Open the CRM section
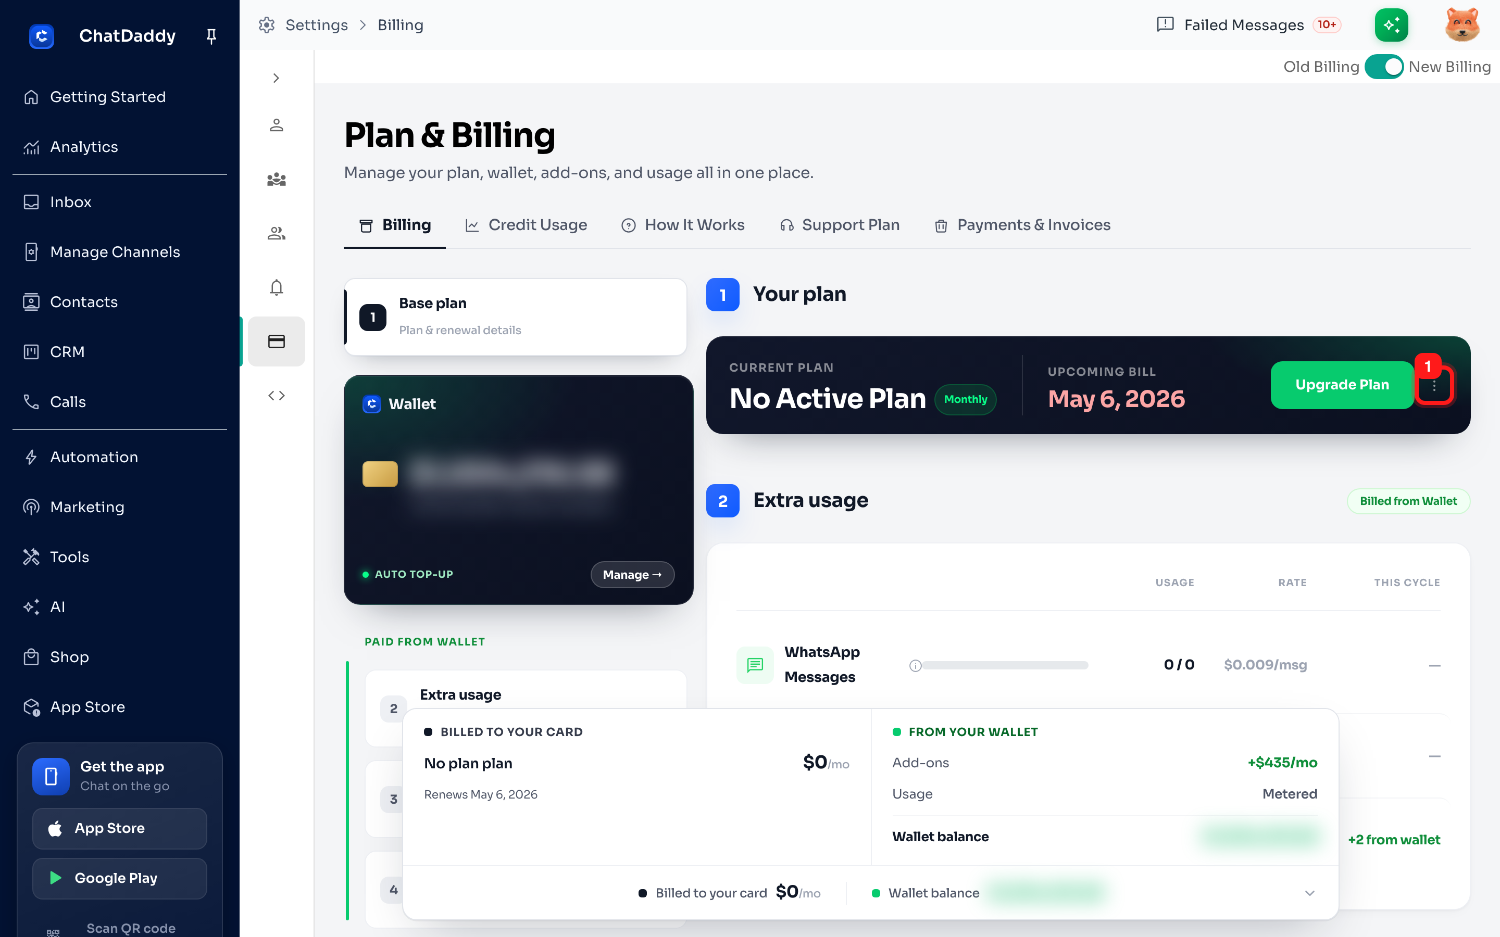This screenshot has height=937, width=1500. click(120, 352)
